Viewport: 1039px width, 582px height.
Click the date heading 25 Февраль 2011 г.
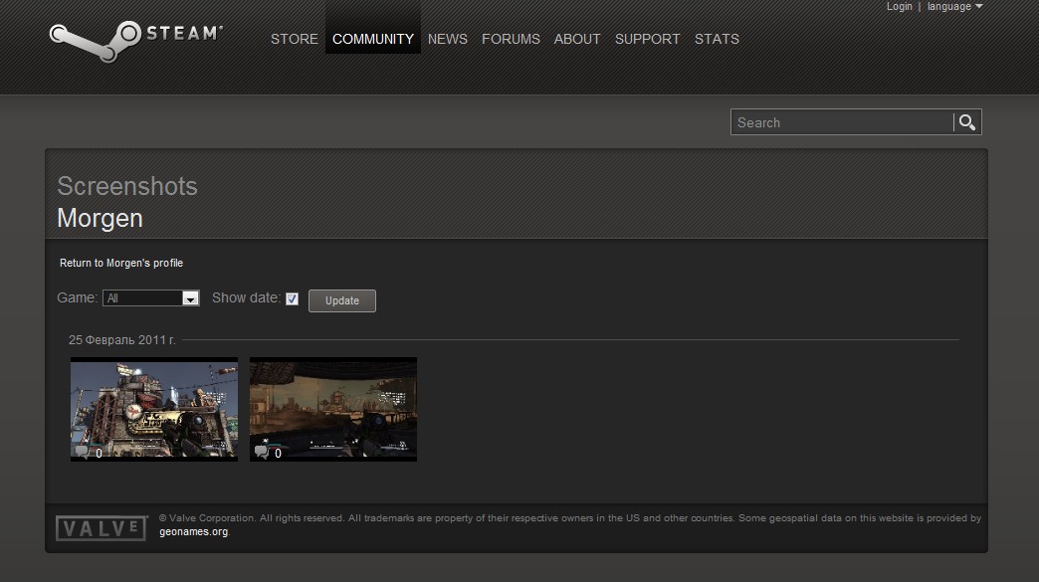(122, 339)
